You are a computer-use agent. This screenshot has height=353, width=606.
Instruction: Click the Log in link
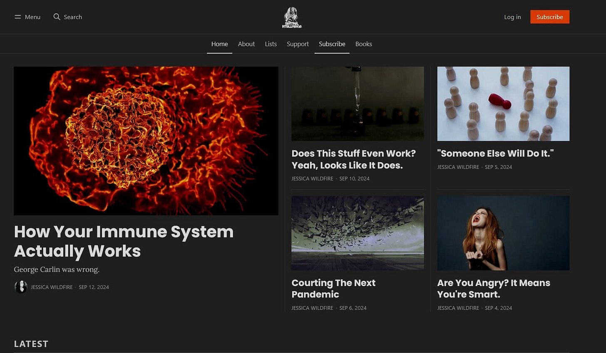coord(512,17)
